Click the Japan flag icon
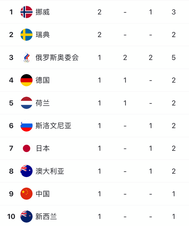 tap(26, 148)
